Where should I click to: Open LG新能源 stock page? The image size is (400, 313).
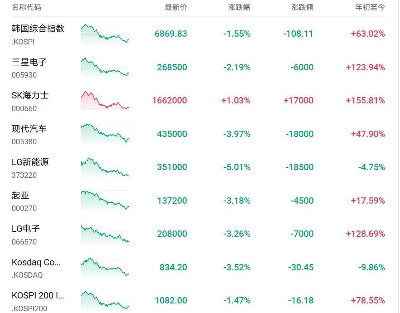30,162
